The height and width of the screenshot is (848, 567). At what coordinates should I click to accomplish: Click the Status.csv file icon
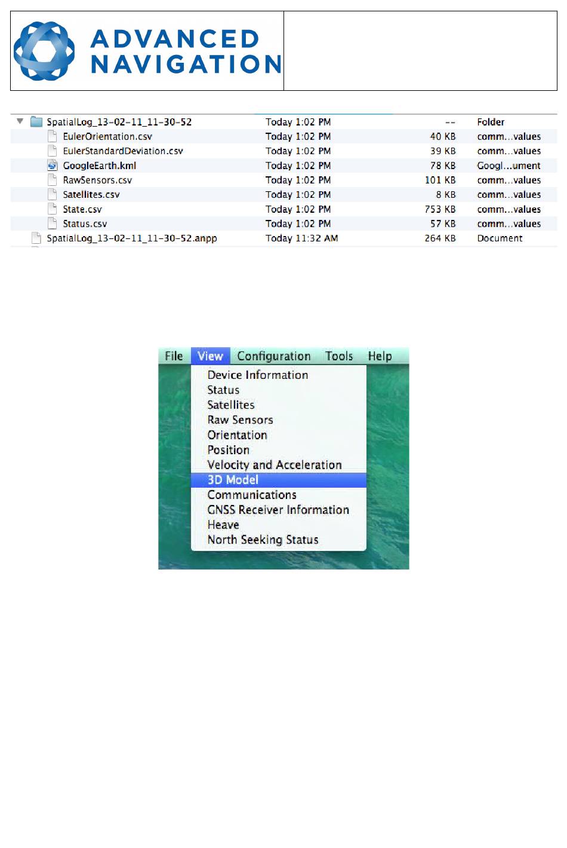tap(53, 224)
